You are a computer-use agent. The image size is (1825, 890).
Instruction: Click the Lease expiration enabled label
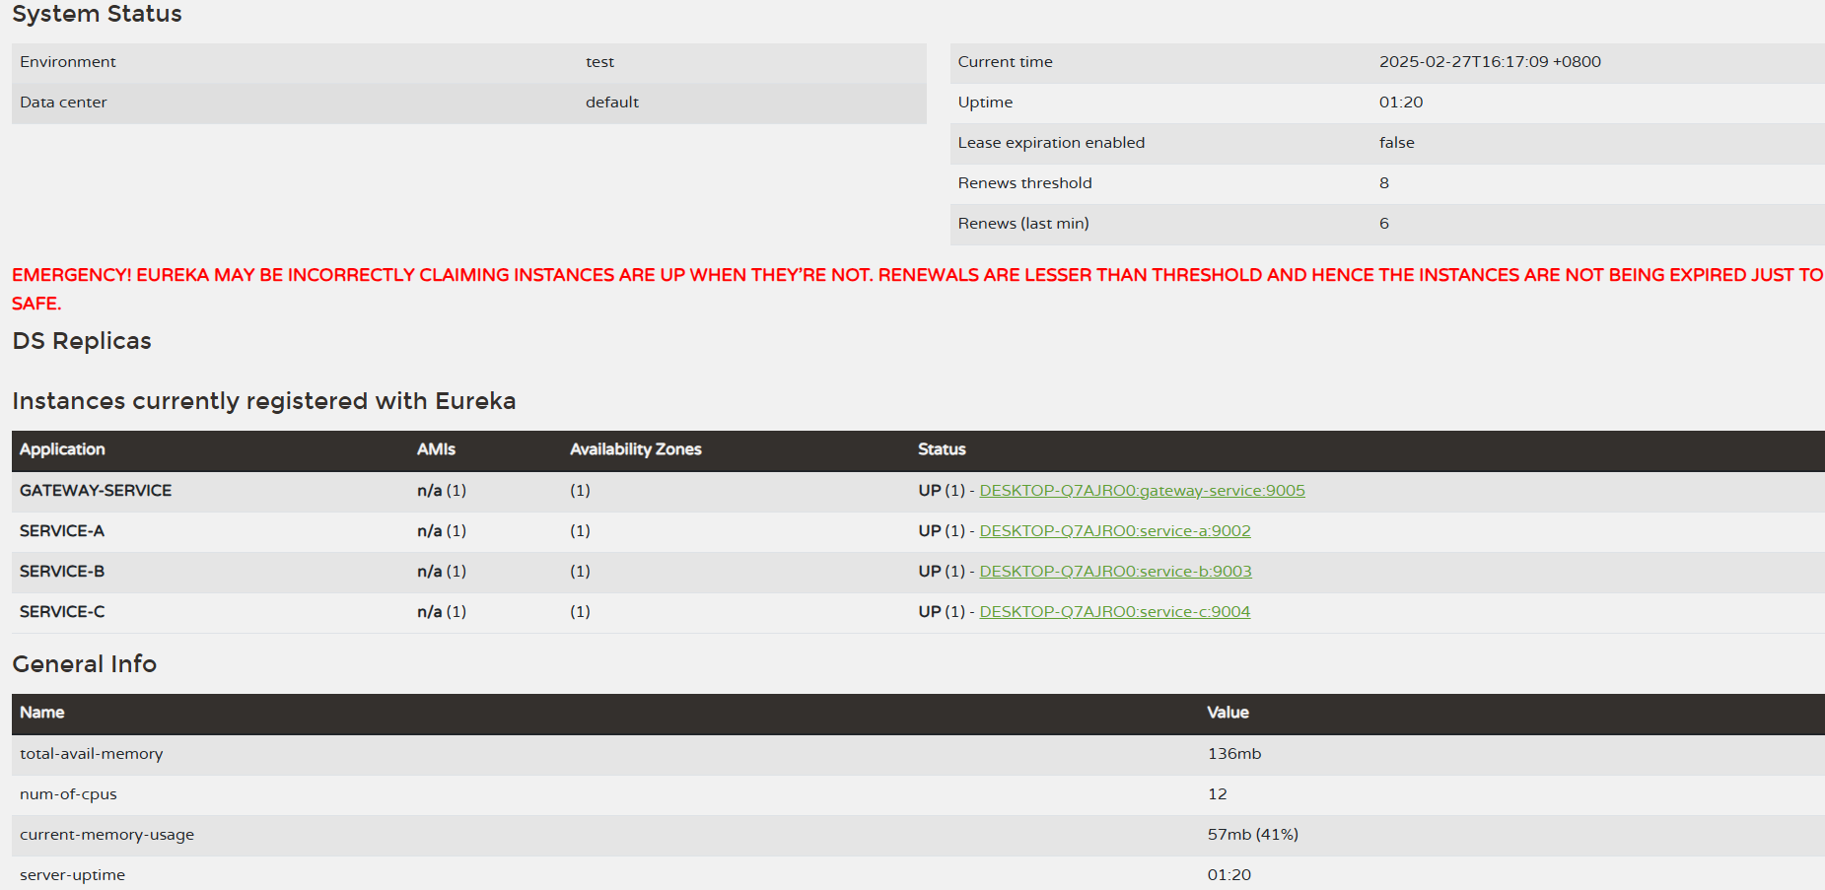coord(1052,143)
